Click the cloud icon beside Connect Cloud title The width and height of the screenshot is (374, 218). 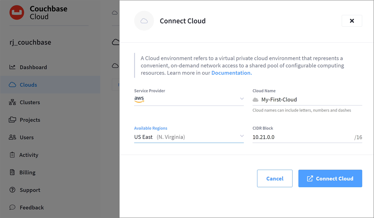144,21
